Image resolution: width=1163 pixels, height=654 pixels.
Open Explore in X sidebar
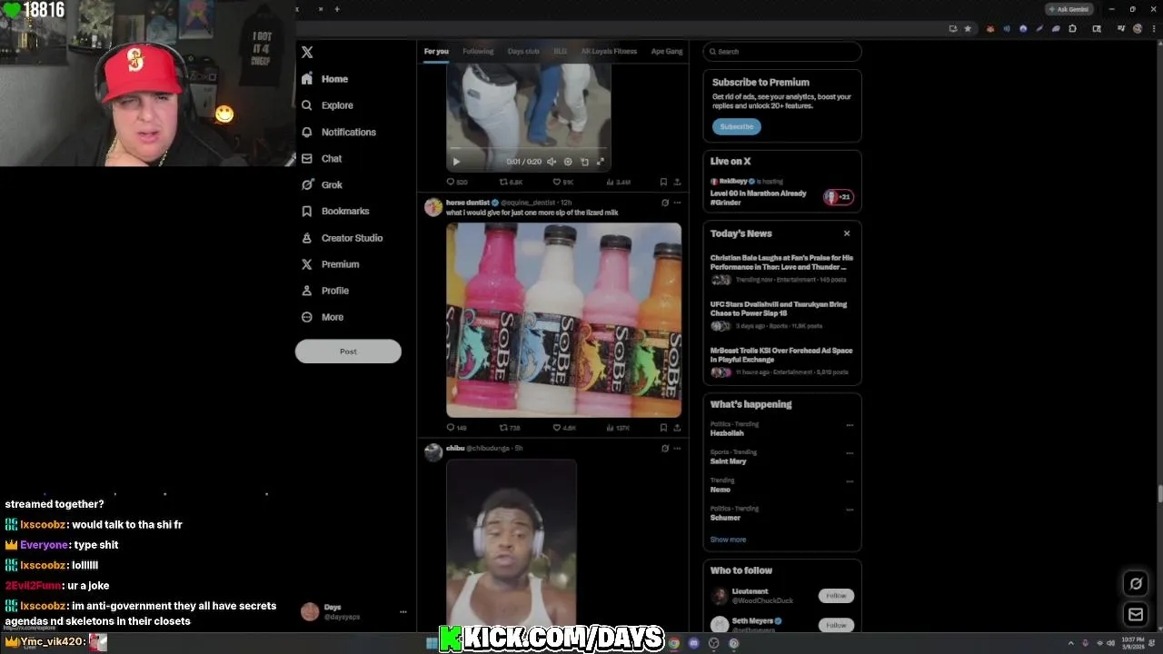(x=327, y=105)
